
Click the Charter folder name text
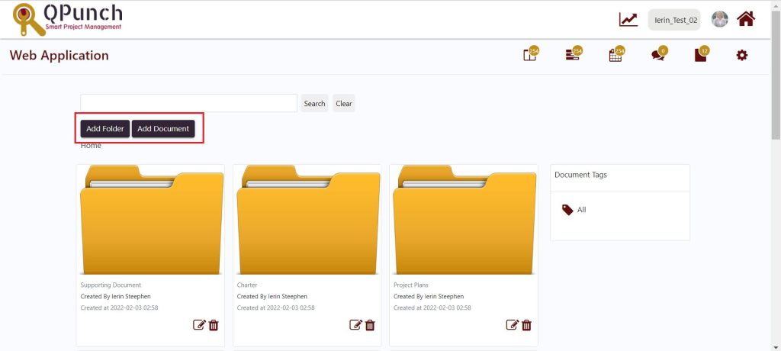point(247,285)
